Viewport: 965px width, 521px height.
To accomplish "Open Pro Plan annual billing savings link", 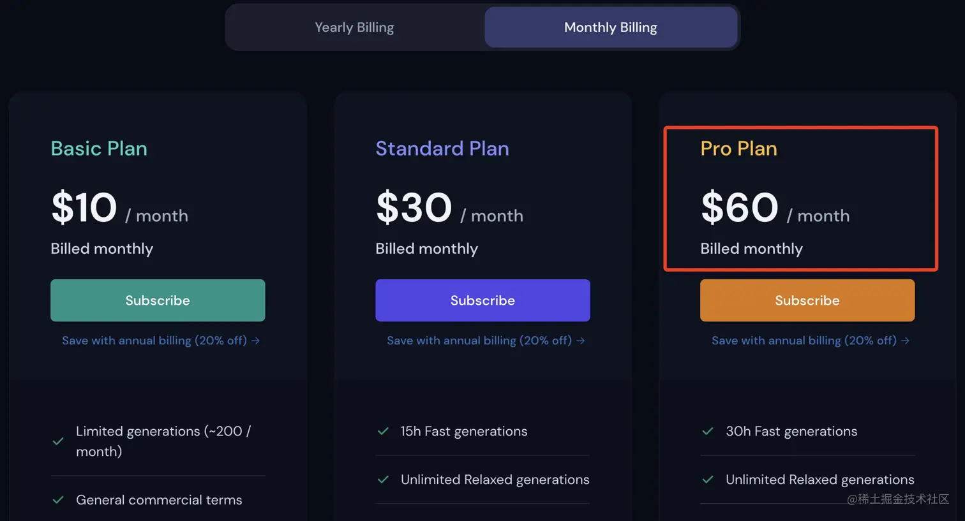I will tap(810, 341).
